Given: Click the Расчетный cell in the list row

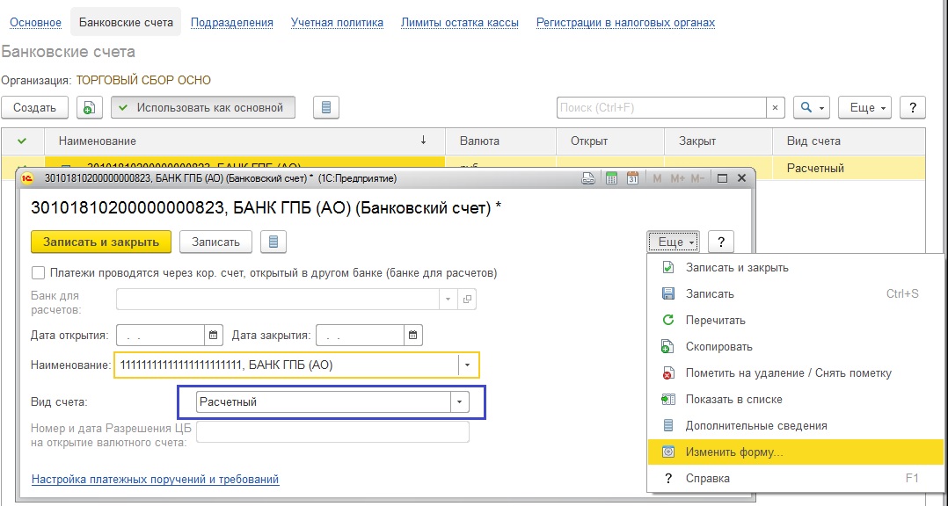Looking at the screenshot, I should (x=849, y=168).
